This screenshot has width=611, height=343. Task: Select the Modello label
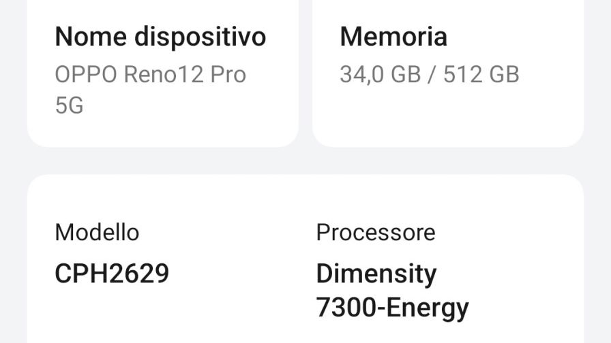point(97,233)
